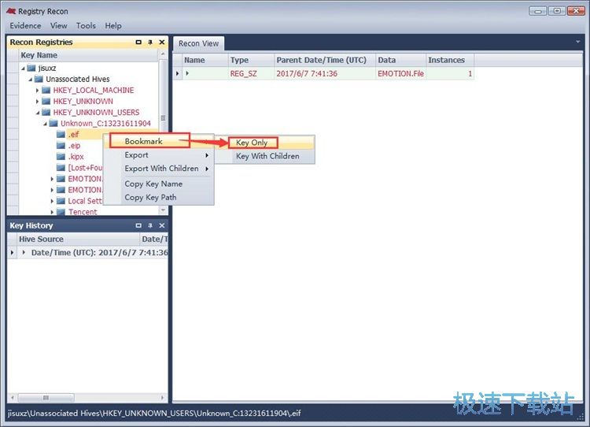
Task: Click the HKEY_LOCAL_MACHINE folder icon
Action: point(46,91)
